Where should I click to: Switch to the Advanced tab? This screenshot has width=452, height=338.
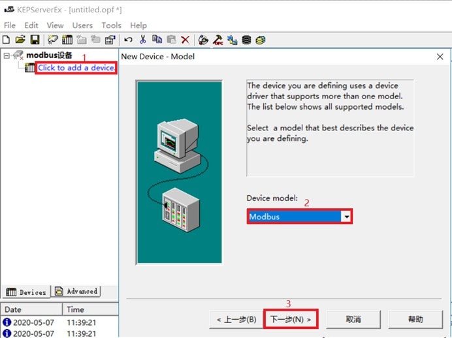[x=76, y=292]
